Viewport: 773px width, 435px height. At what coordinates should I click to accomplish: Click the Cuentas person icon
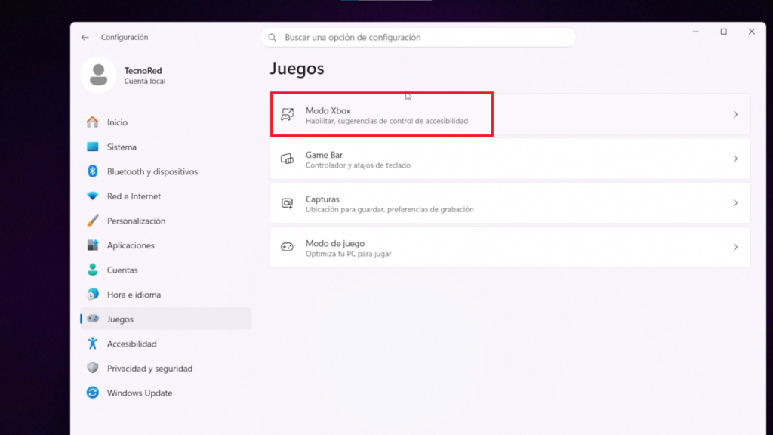(92, 270)
